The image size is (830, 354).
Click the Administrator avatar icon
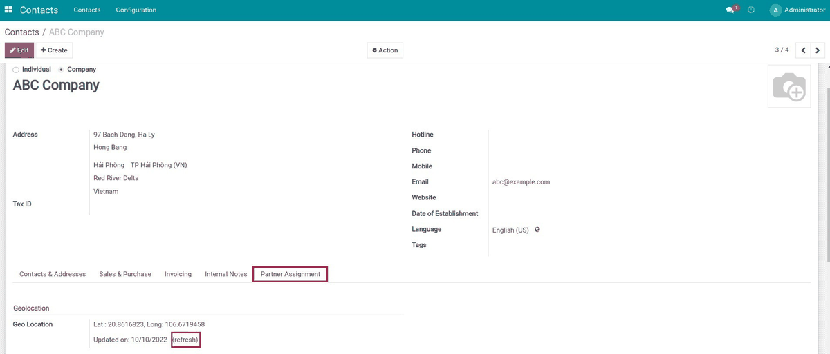click(x=775, y=10)
